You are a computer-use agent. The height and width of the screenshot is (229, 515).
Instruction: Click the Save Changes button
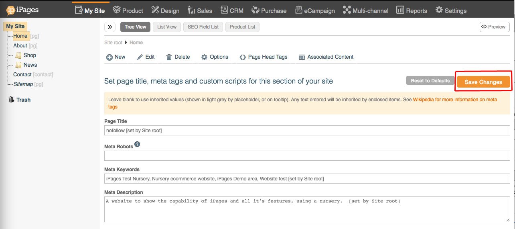[x=483, y=82]
